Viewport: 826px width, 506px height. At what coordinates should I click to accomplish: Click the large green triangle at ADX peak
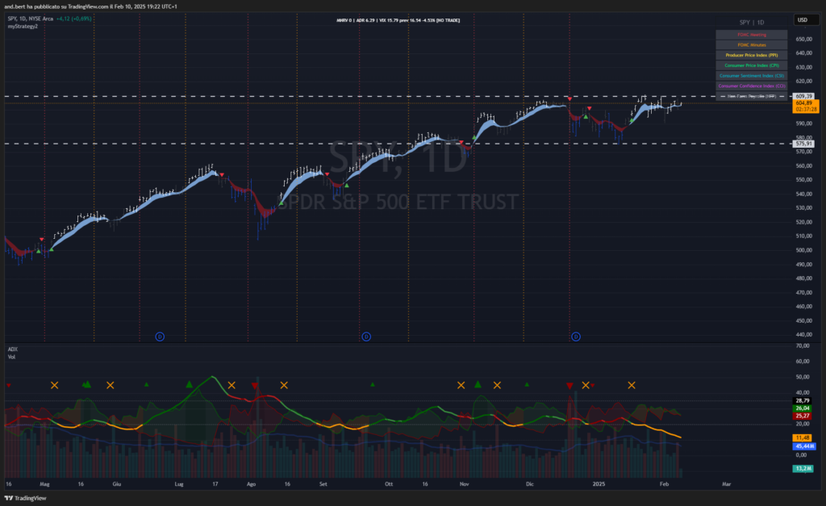point(190,385)
